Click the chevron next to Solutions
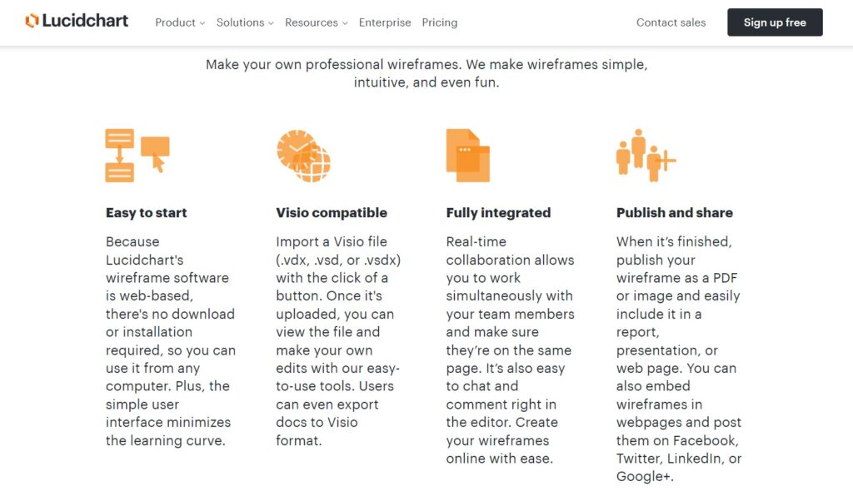This screenshot has width=853, height=491. click(271, 23)
